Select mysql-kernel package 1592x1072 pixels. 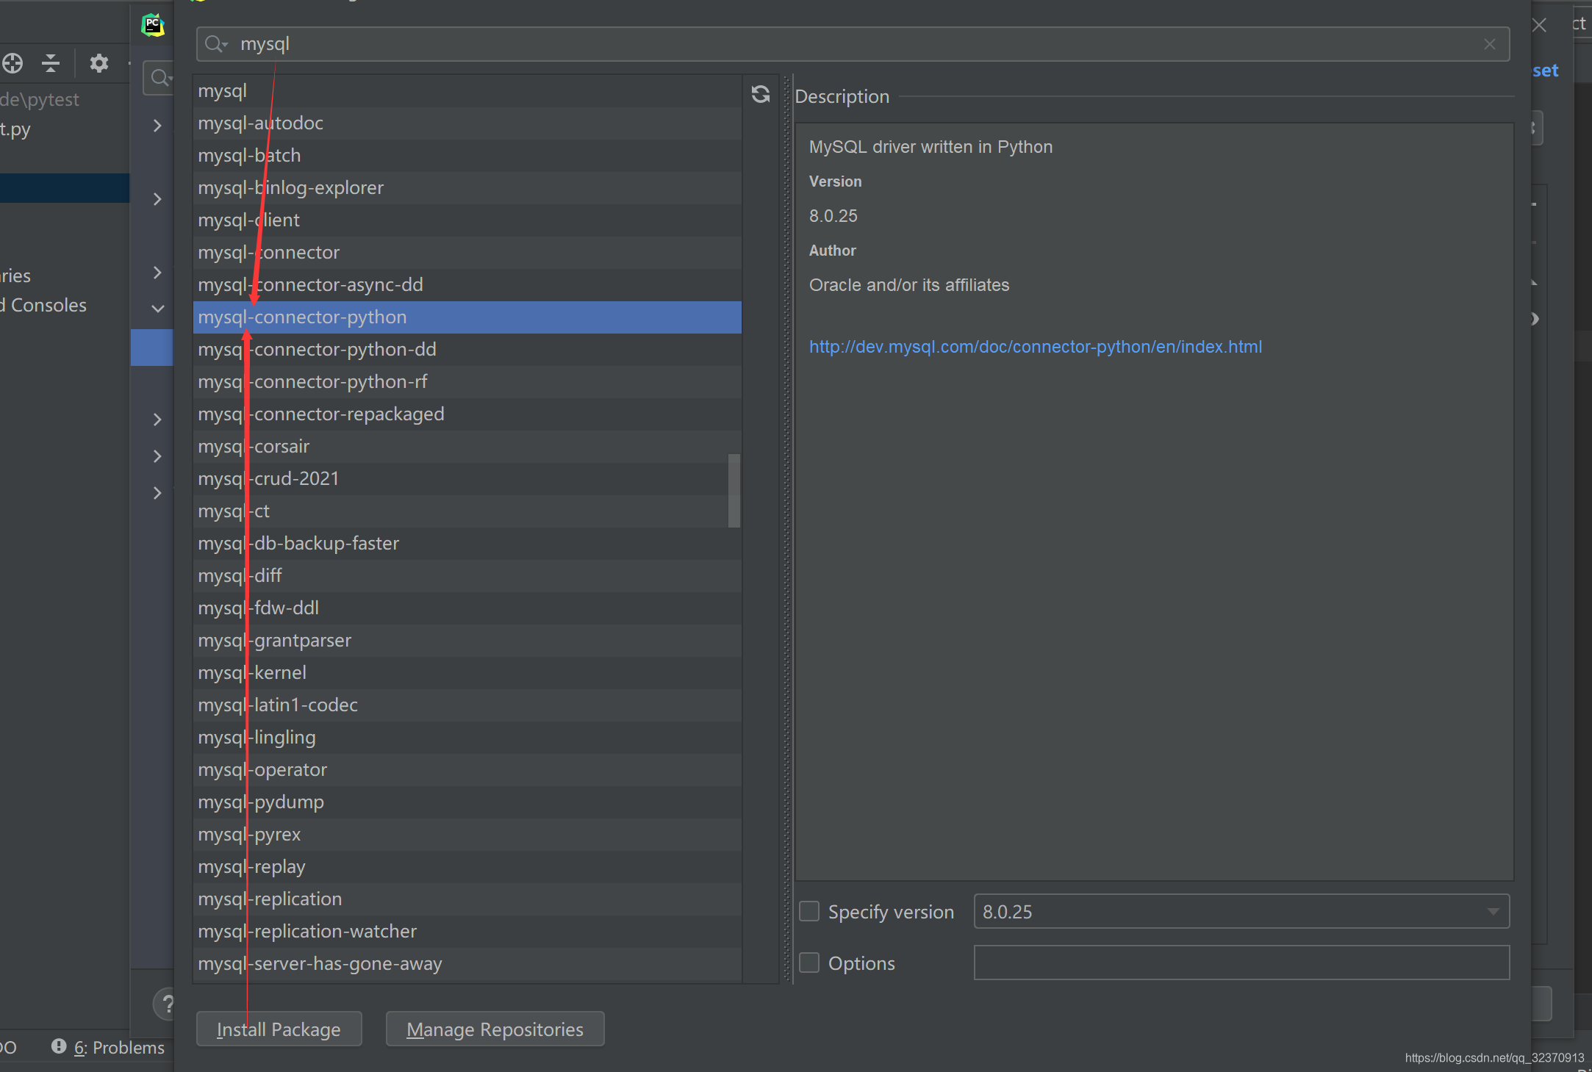click(x=467, y=673)
